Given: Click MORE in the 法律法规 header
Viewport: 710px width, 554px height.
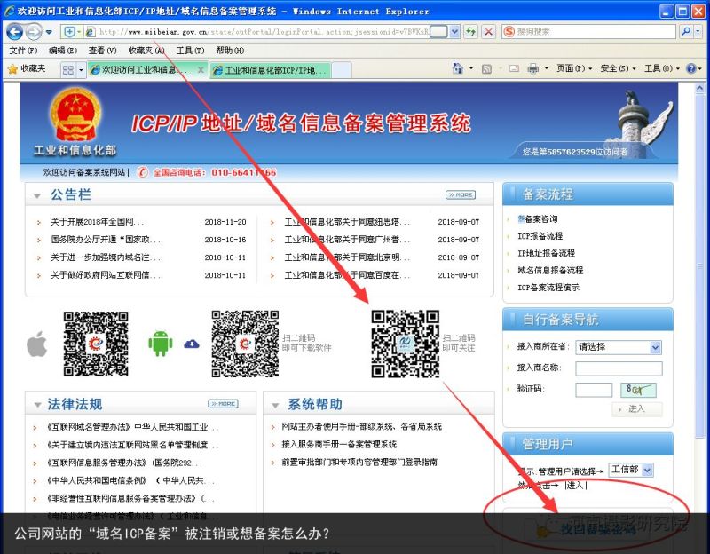Looking at the screenshot, I should pos(224,404).
